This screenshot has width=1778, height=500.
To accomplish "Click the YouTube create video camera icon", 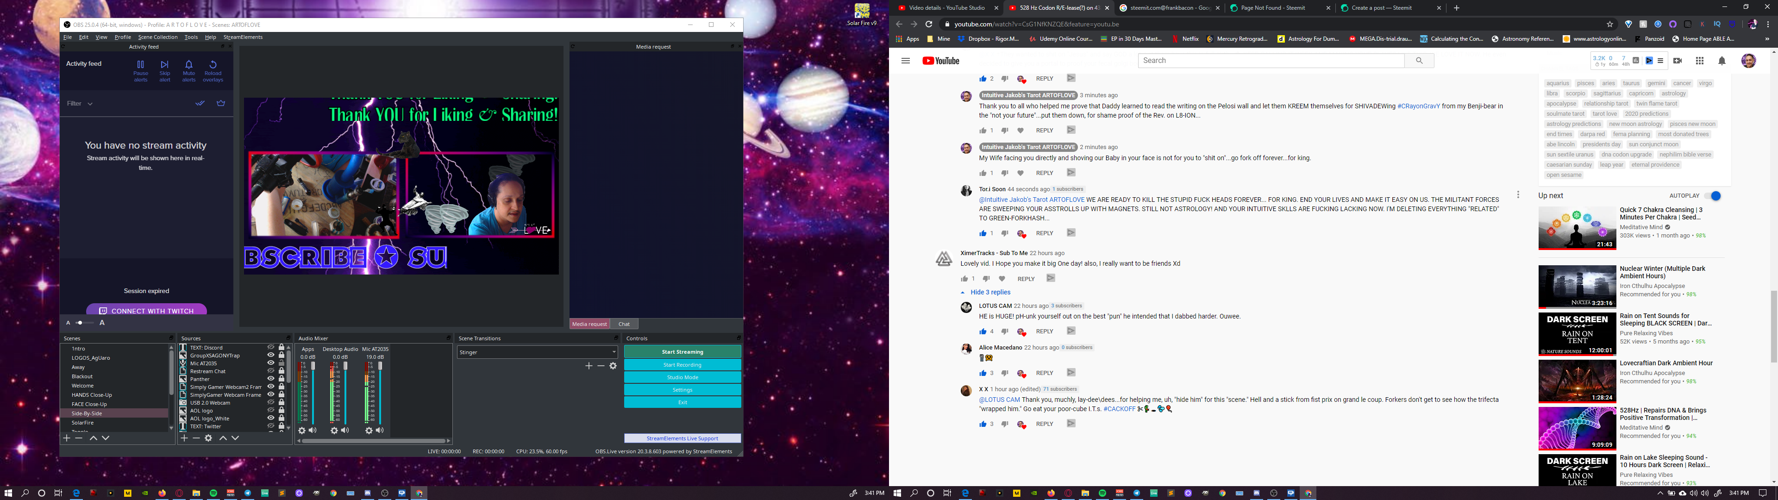I will (1678, 61).
